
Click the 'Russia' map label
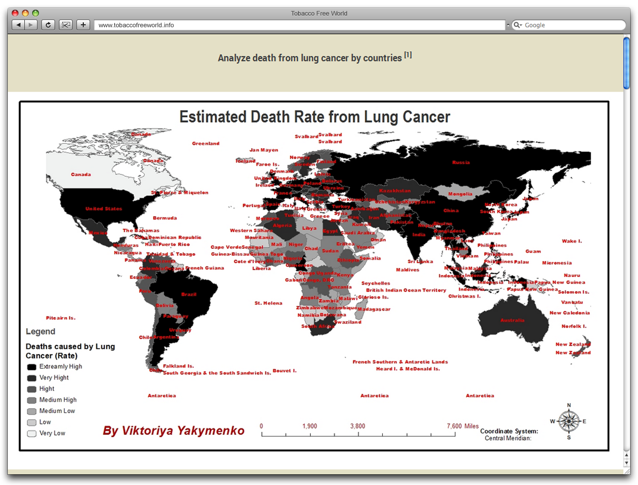pyautogui.click(x=461, y=163)
